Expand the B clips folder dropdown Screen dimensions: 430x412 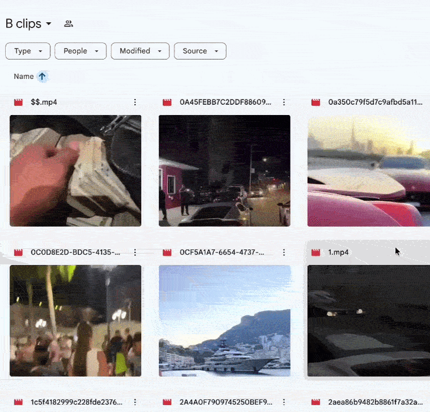click(49, 23)
